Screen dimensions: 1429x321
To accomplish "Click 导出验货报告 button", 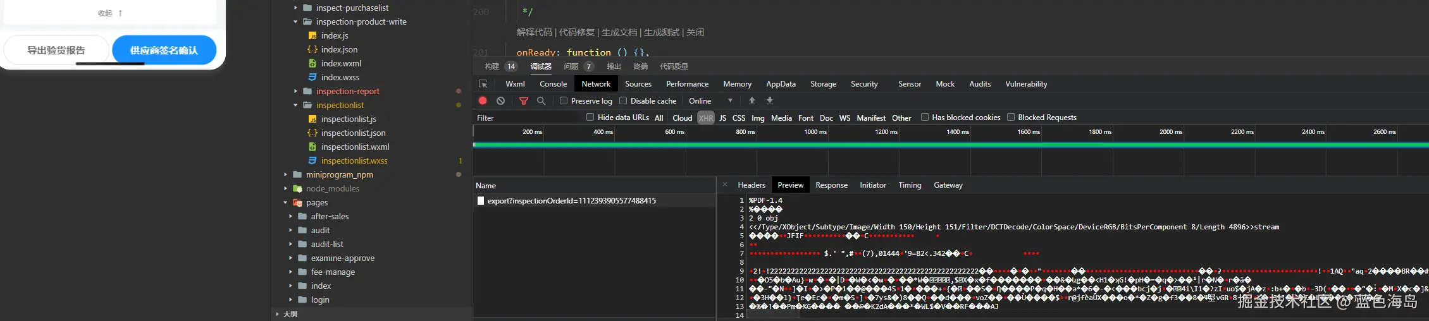I will [x=56, y=50].
